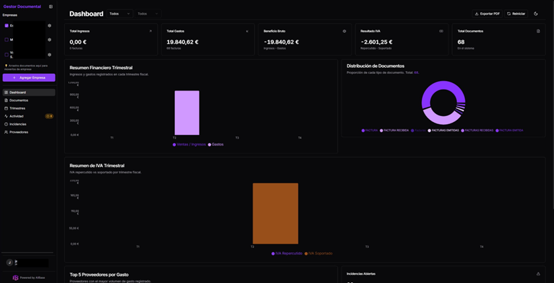Collapse the sidebar with the panel icon
The width and height of the screenshot is (554, 283).
[x=51, y=7]
